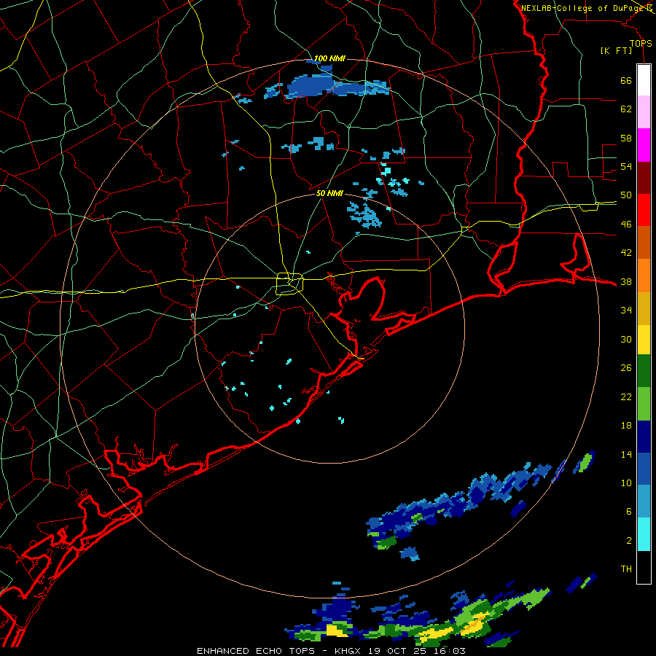Select the white swatch on the tops scale

[644, 80]
